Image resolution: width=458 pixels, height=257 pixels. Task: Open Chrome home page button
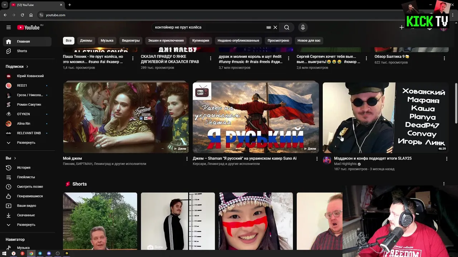pyautogui.click(x=31, y=15)
